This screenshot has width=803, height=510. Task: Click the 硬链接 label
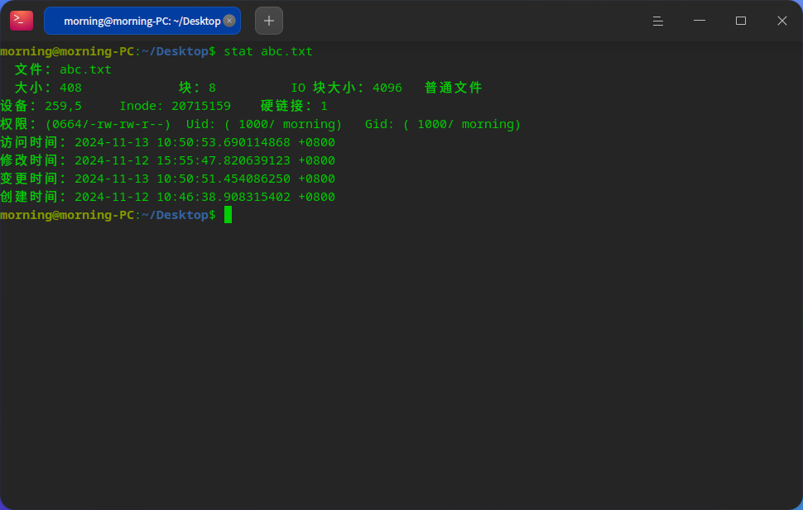tap(286, 106)
